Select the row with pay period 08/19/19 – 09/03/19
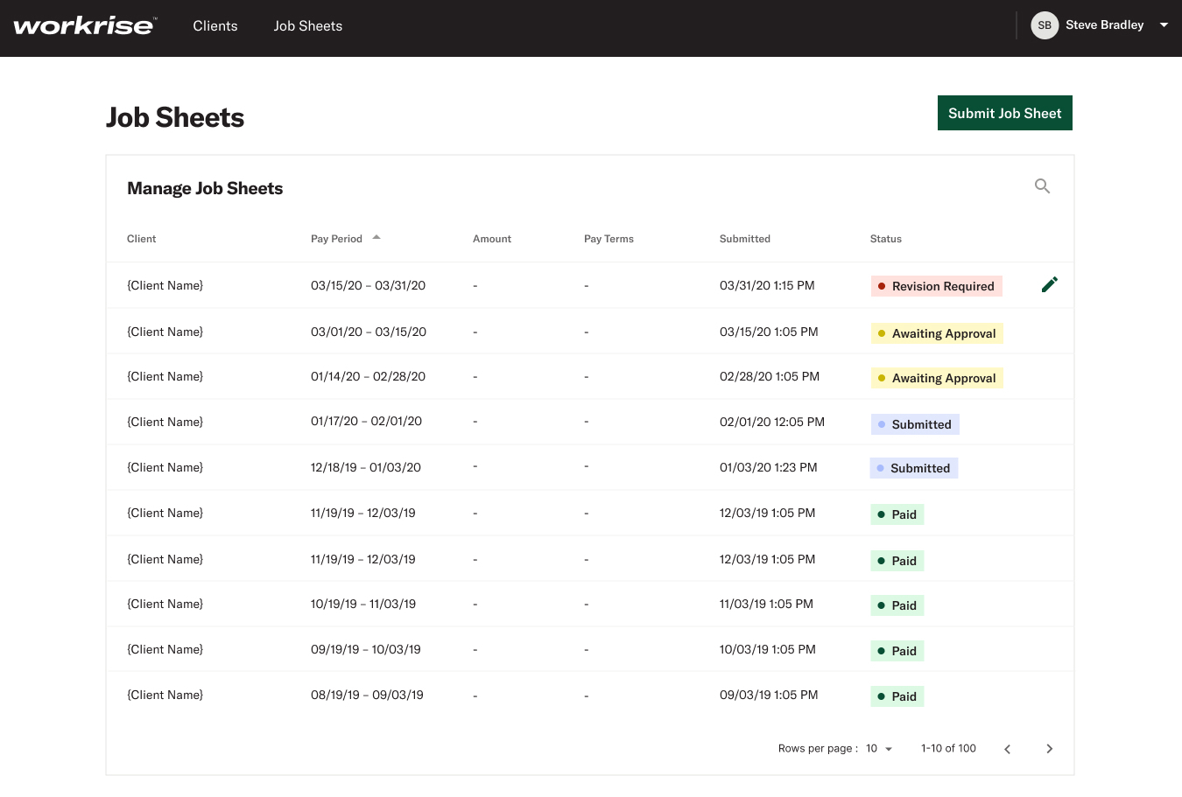Viewport: 1182px width, 797px height. click(590, 696)
